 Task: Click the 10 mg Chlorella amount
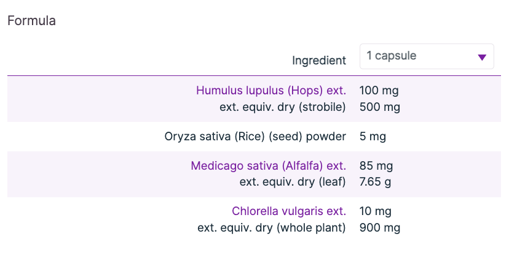[376, 211]
